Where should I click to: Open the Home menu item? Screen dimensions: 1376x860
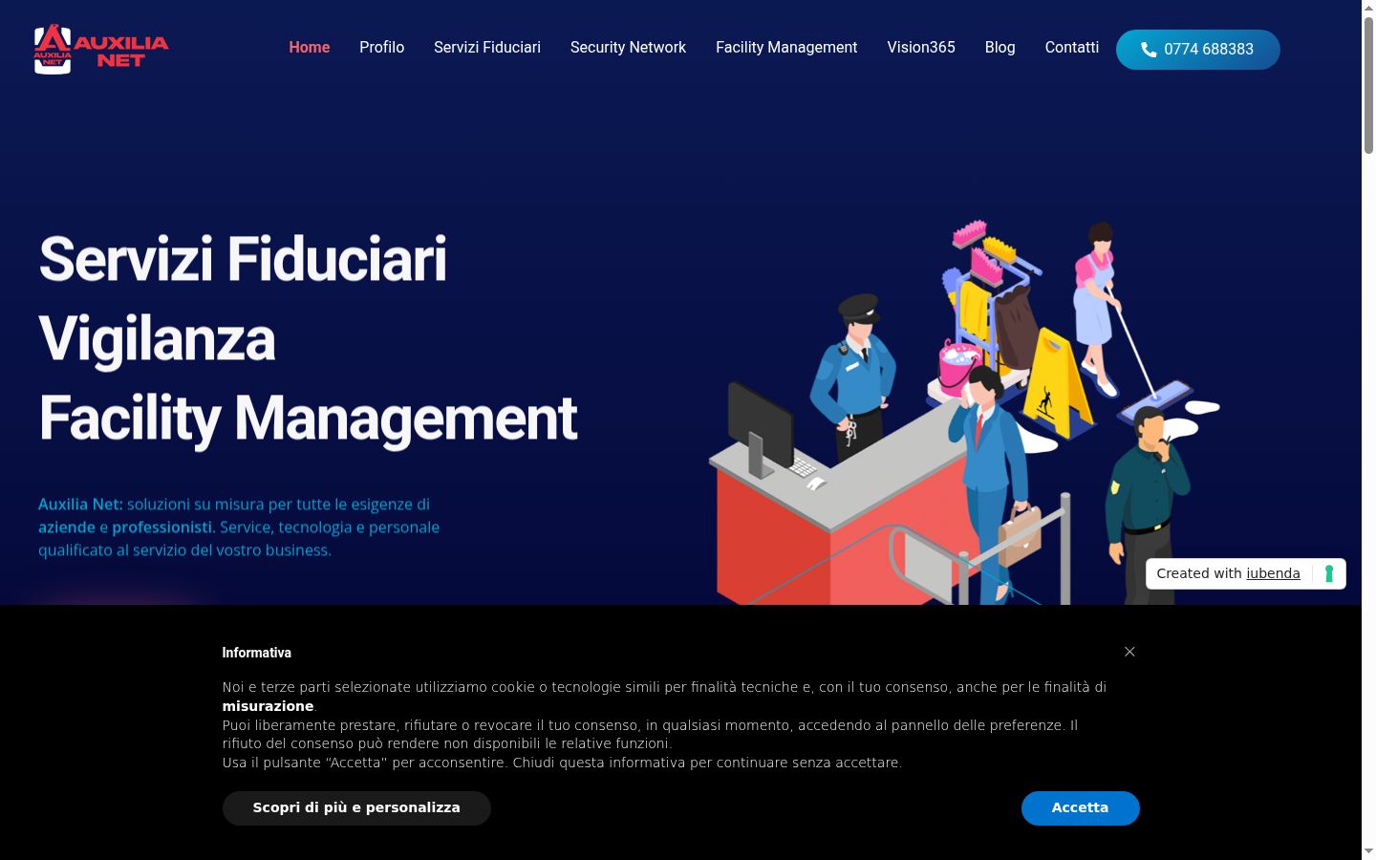point(310,48)
